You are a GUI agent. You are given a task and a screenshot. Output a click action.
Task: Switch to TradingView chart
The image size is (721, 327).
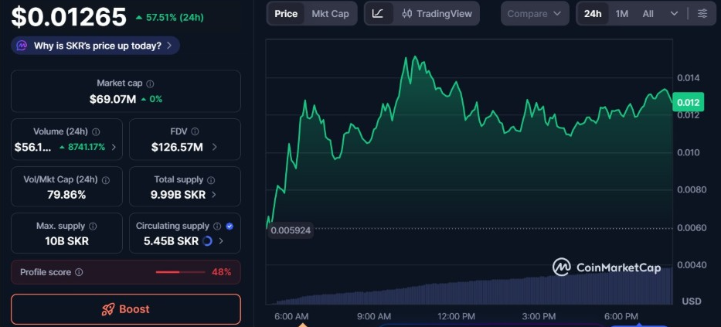tap(437, 14)
